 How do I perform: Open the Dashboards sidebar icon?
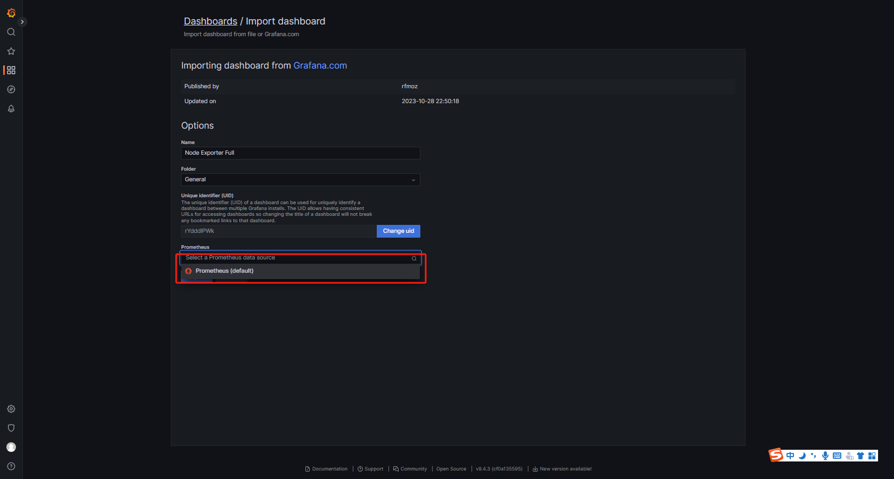point(11,70)
